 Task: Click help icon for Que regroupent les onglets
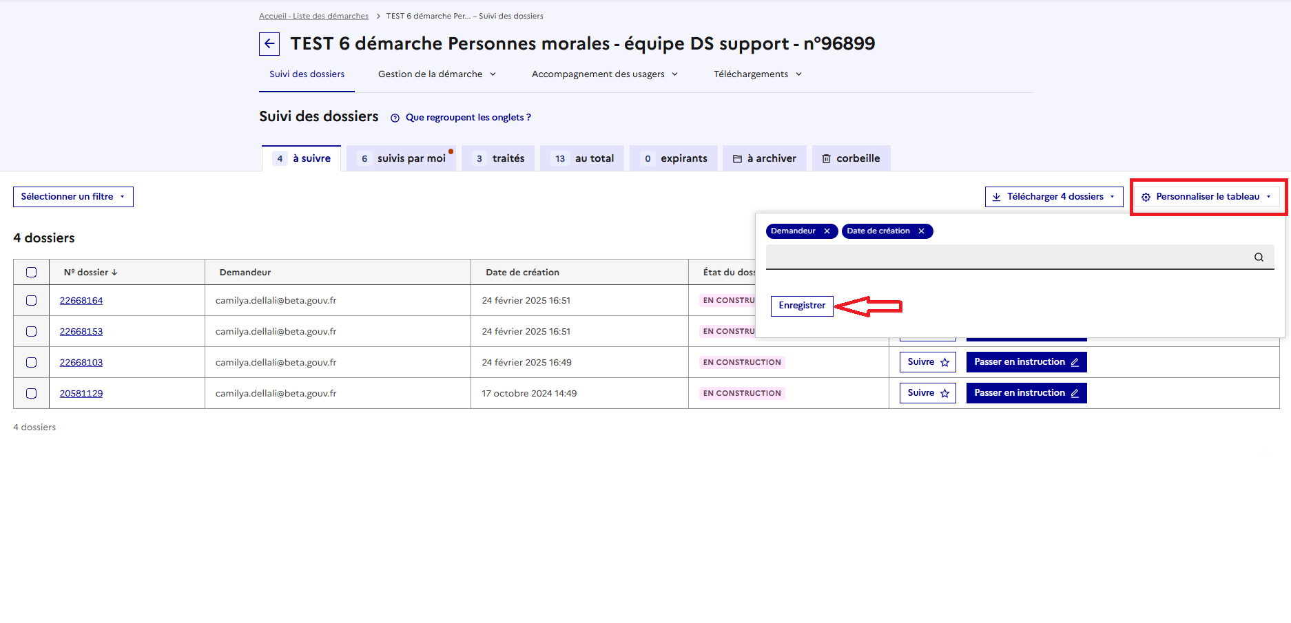pos(395,118)
